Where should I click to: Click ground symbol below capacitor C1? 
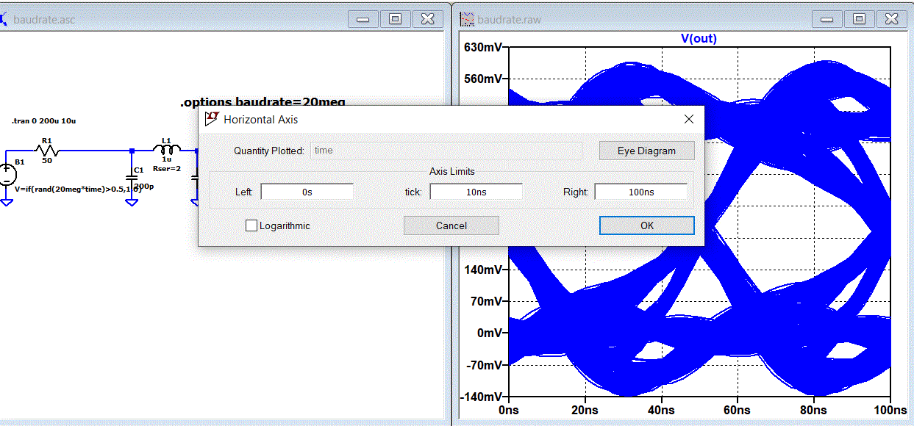coord(132,202)
